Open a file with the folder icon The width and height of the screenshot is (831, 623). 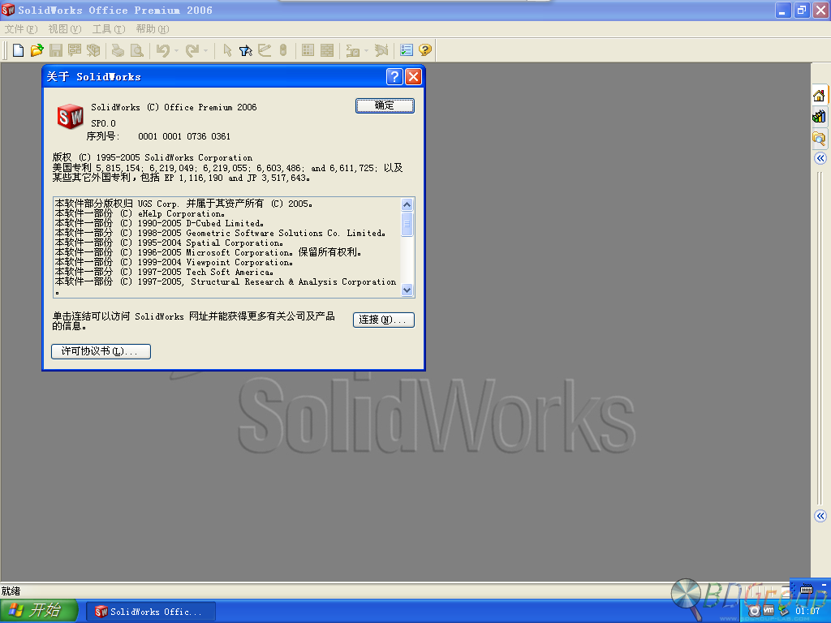pyautogui.click(x=37, y=50)
